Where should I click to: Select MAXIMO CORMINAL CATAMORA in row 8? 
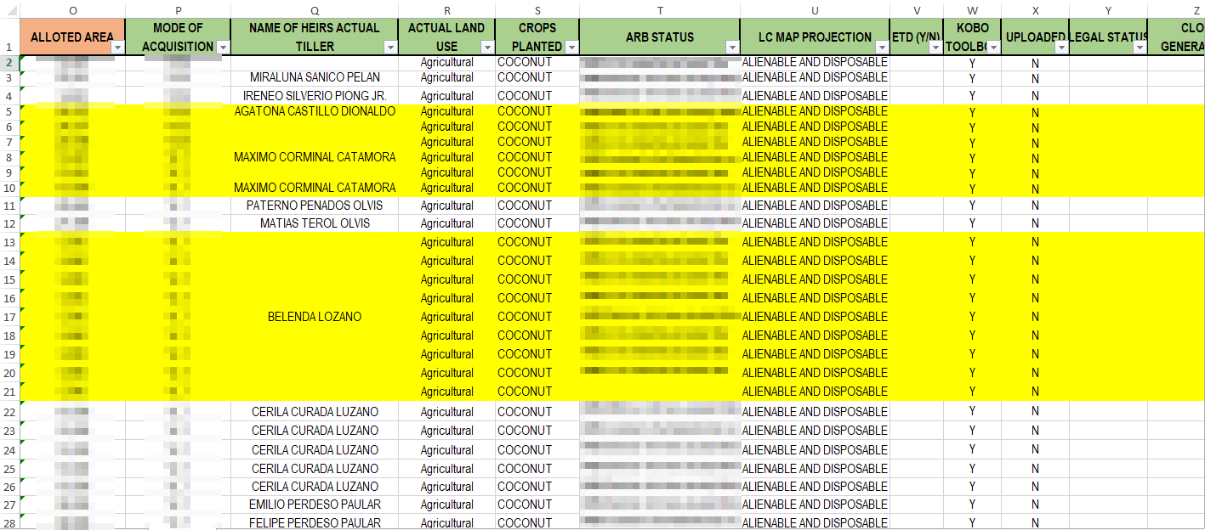click(315, 157)
